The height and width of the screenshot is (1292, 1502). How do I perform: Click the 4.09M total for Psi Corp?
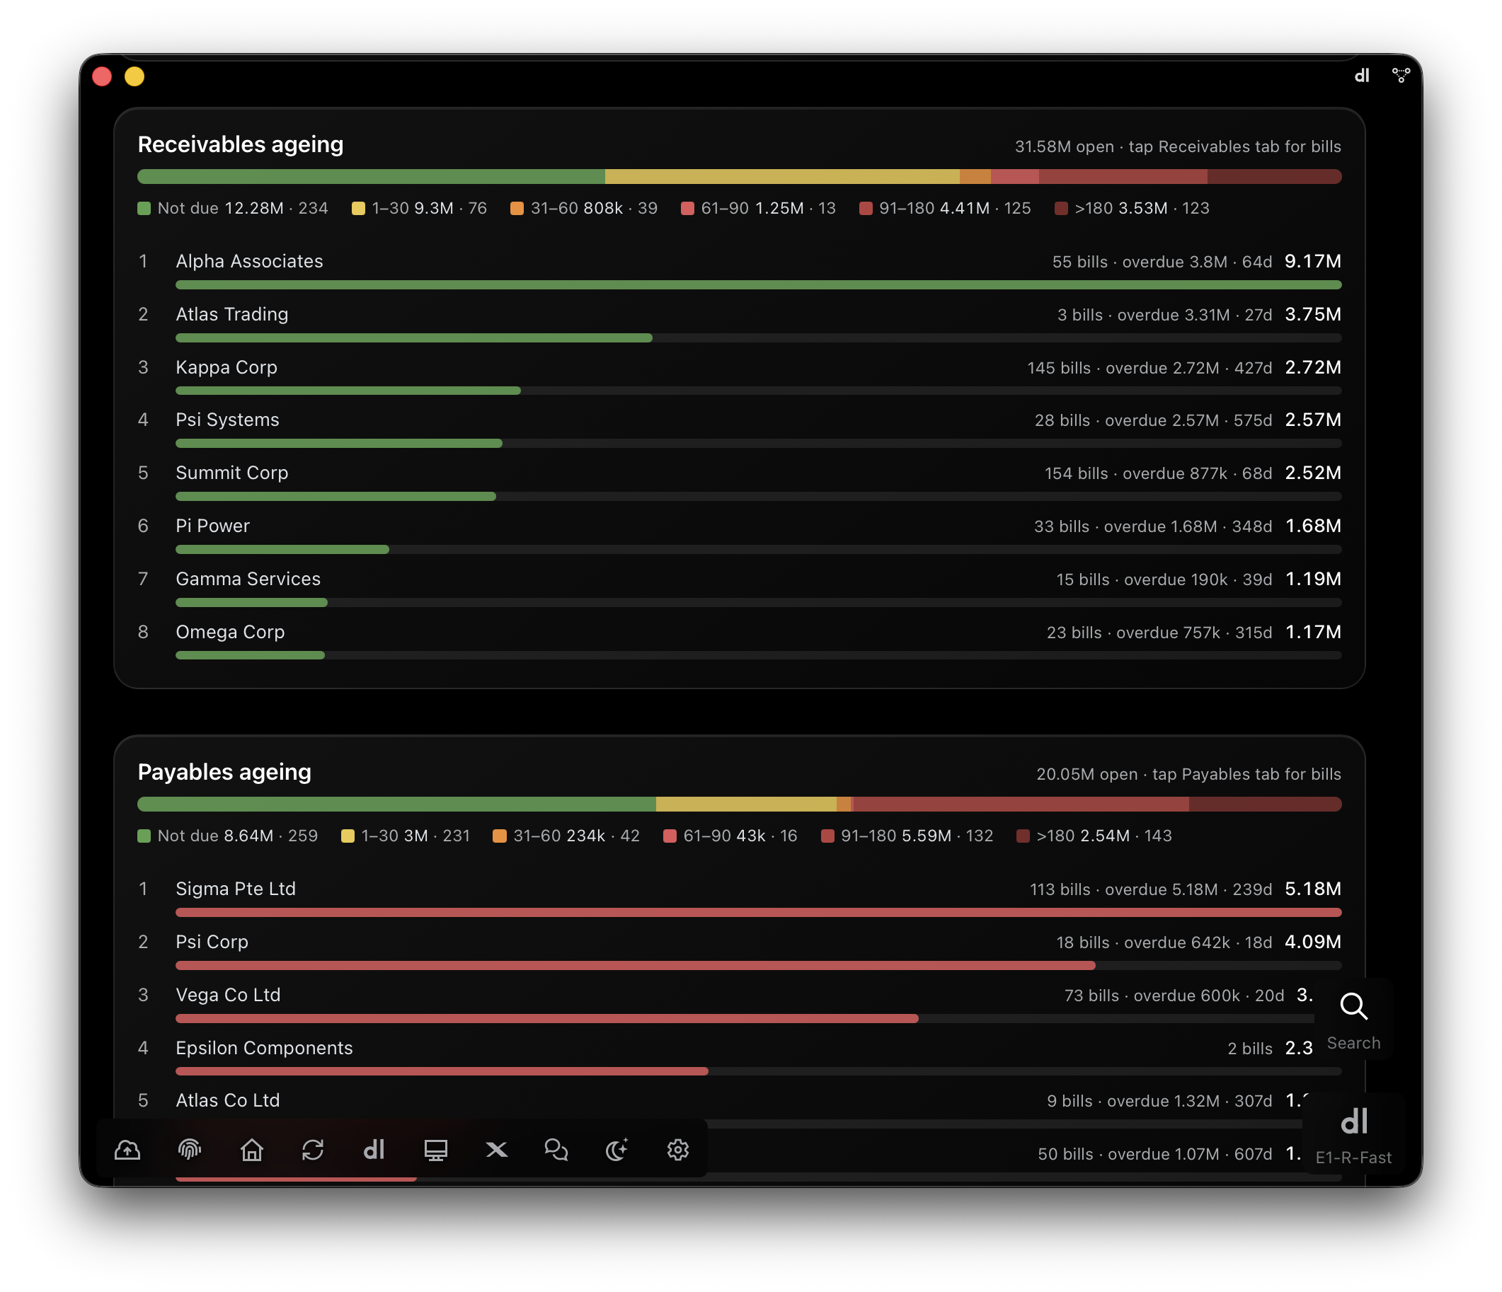point(1313,941)
